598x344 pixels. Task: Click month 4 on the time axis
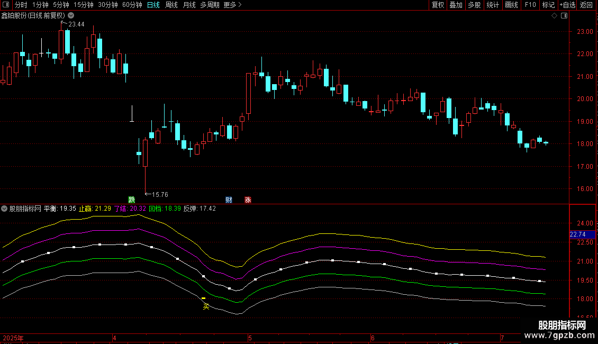coord(114,338)
